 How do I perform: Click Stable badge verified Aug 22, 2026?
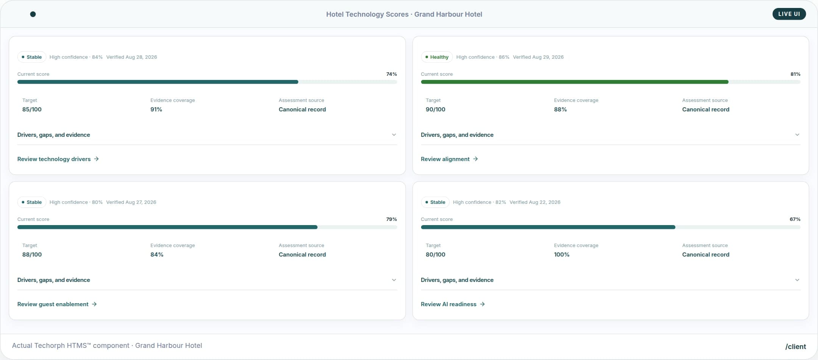pos(435,202)
